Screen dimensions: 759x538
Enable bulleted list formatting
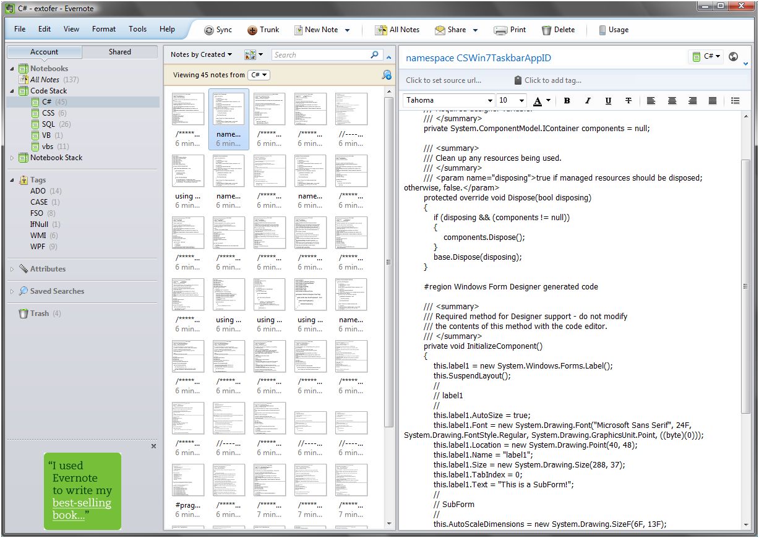(735, 100)
